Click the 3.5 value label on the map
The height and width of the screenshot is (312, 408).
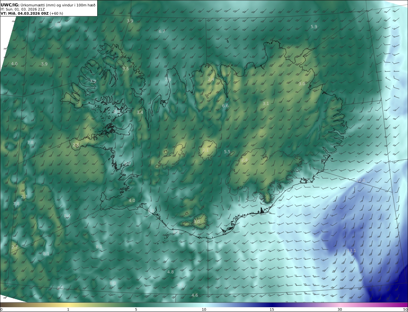coord(126,69)
